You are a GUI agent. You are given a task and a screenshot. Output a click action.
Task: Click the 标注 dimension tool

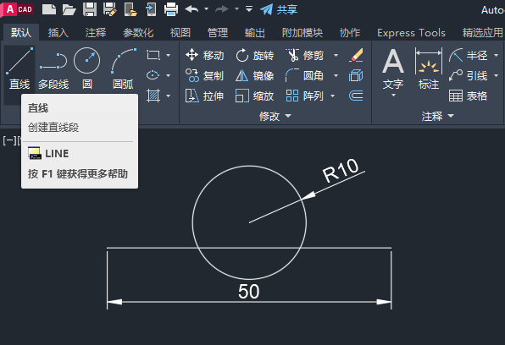(x=429, y=68)
